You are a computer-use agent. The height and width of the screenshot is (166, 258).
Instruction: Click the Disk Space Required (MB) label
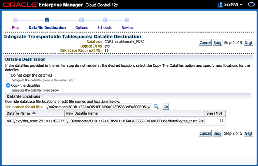tap(81, 50)
